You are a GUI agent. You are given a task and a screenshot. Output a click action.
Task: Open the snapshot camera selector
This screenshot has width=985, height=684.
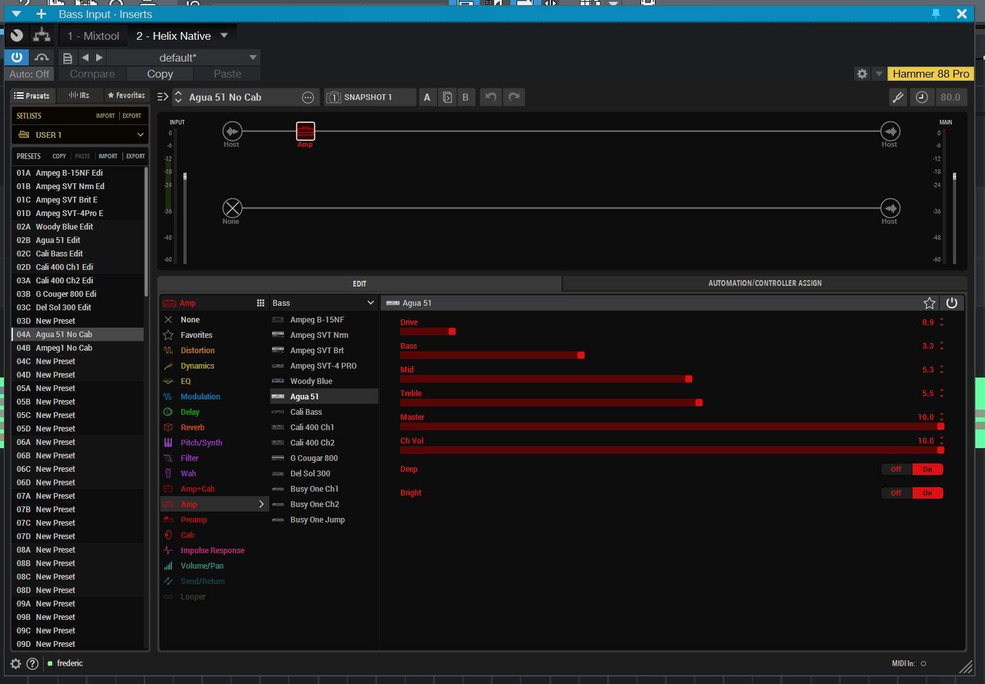333,97
